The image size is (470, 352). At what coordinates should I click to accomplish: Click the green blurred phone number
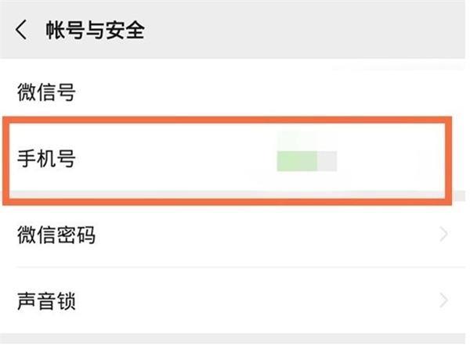(x=297, y=161)
